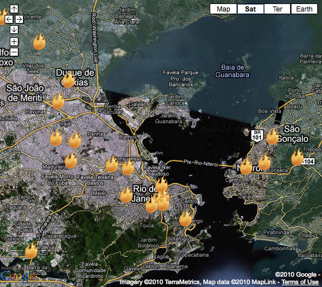The image size is (322, 287).
Task: Click fire marker over Niterói label
Action: (246, 166)
